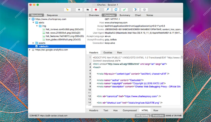This screenshot has height=122, width=211.
Task: Click the horizontal scrollbar of HTML pane
Action: [127, 107]
